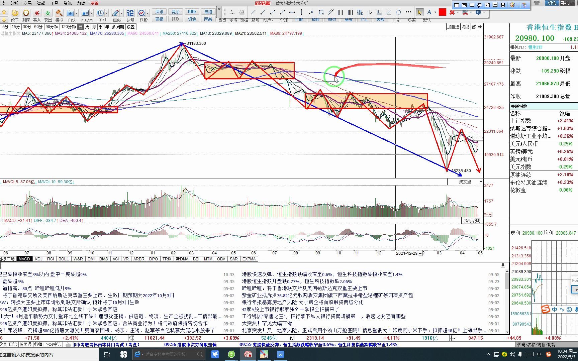The height and width of the screenshot is (361, 578).
Task: Open the 选股 stock screener icon
Action: [141, 13]
